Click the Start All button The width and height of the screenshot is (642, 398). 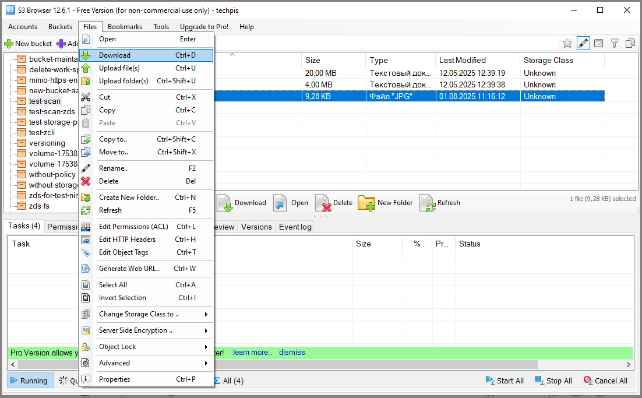click(x=505, y=381)
